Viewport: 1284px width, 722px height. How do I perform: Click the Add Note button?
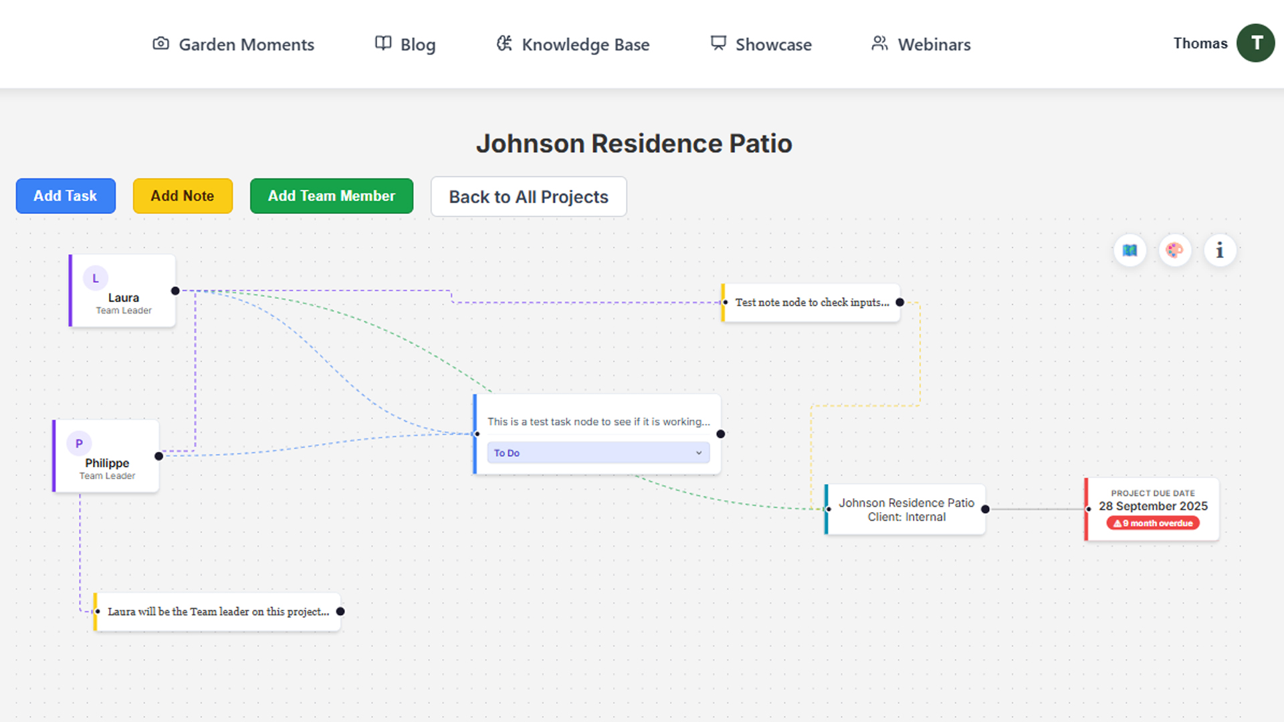183,196
